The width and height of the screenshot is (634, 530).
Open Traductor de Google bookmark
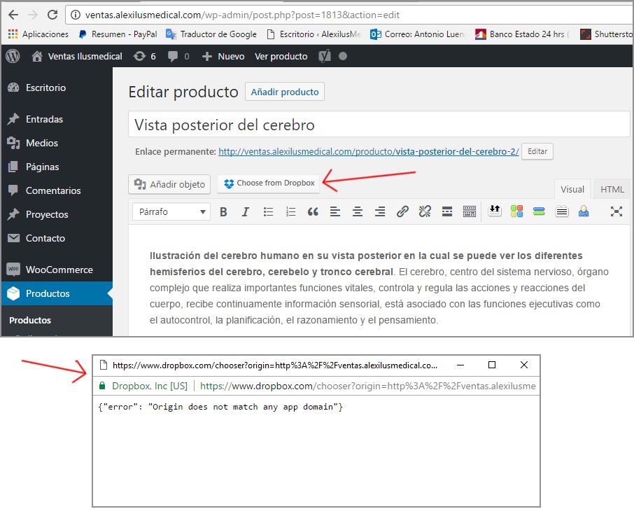(211, 34)
